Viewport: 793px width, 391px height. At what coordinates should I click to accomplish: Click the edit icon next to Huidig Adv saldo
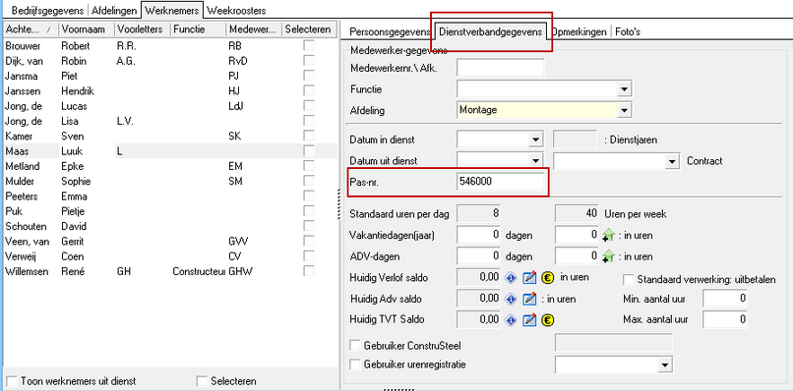pyautogui.click(x=529, y=299)
